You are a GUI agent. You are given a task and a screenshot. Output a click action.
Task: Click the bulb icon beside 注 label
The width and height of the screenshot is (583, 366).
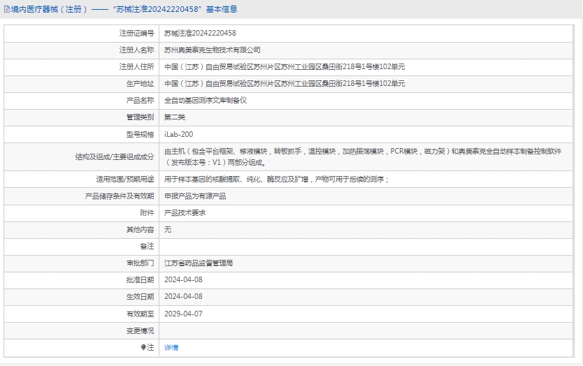(143, 347)
